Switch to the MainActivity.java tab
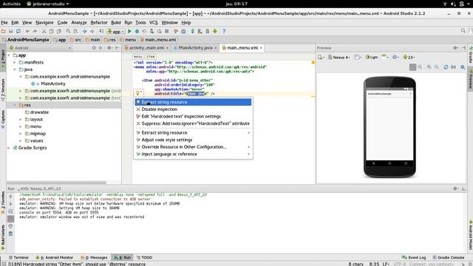The image size is (473, 266). point(195,47)
